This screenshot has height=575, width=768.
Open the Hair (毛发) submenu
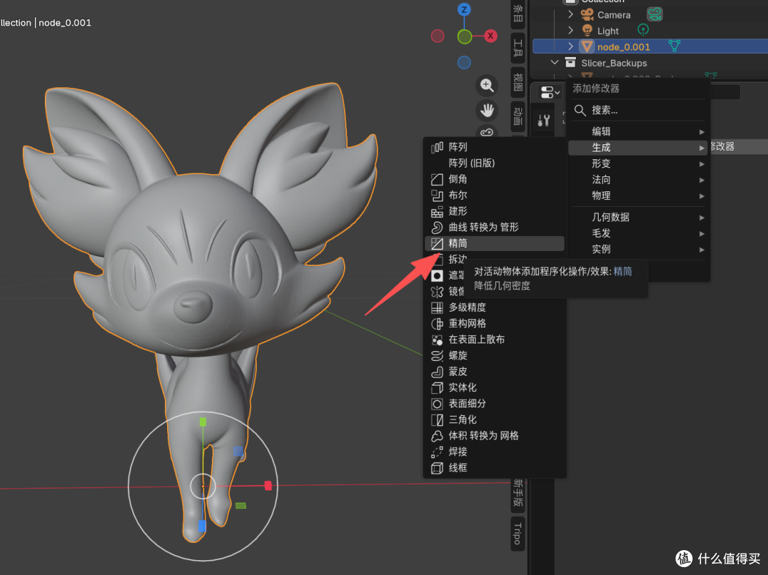[x=638, y=233]
